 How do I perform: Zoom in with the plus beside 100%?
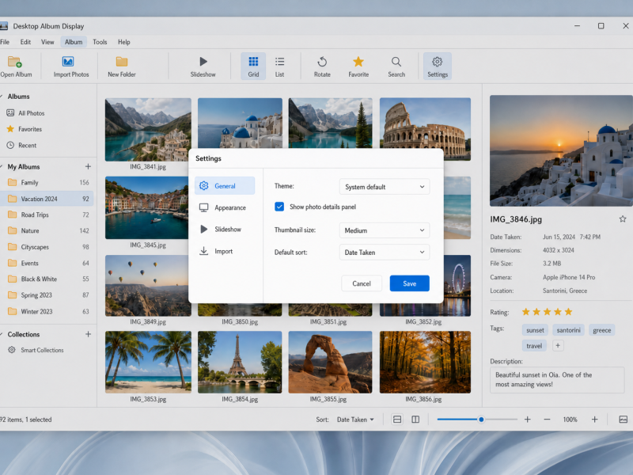coord(594,420)
